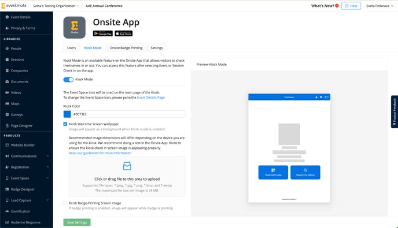This screenshot has width=398, height=228.
Task: Switch to Onsite Badge Printing tab
Action: click(126, 48)
